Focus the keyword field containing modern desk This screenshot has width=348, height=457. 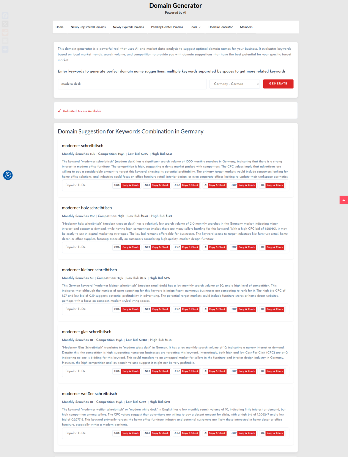coord(132,84)
